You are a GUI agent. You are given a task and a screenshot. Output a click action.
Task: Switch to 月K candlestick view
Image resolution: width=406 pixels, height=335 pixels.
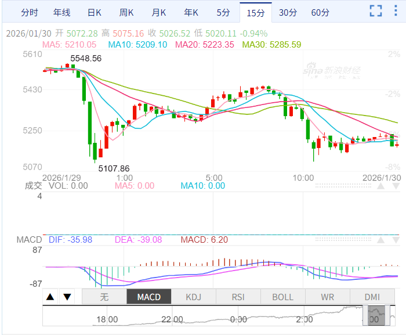point(159,12)
